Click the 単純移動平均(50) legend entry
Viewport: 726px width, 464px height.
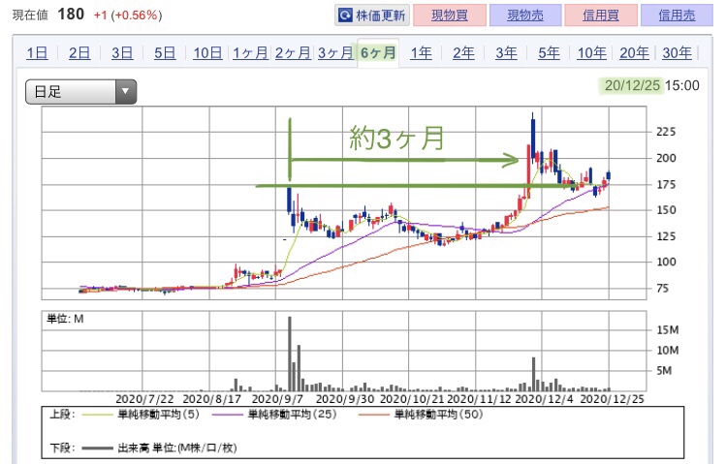point(438,414)
